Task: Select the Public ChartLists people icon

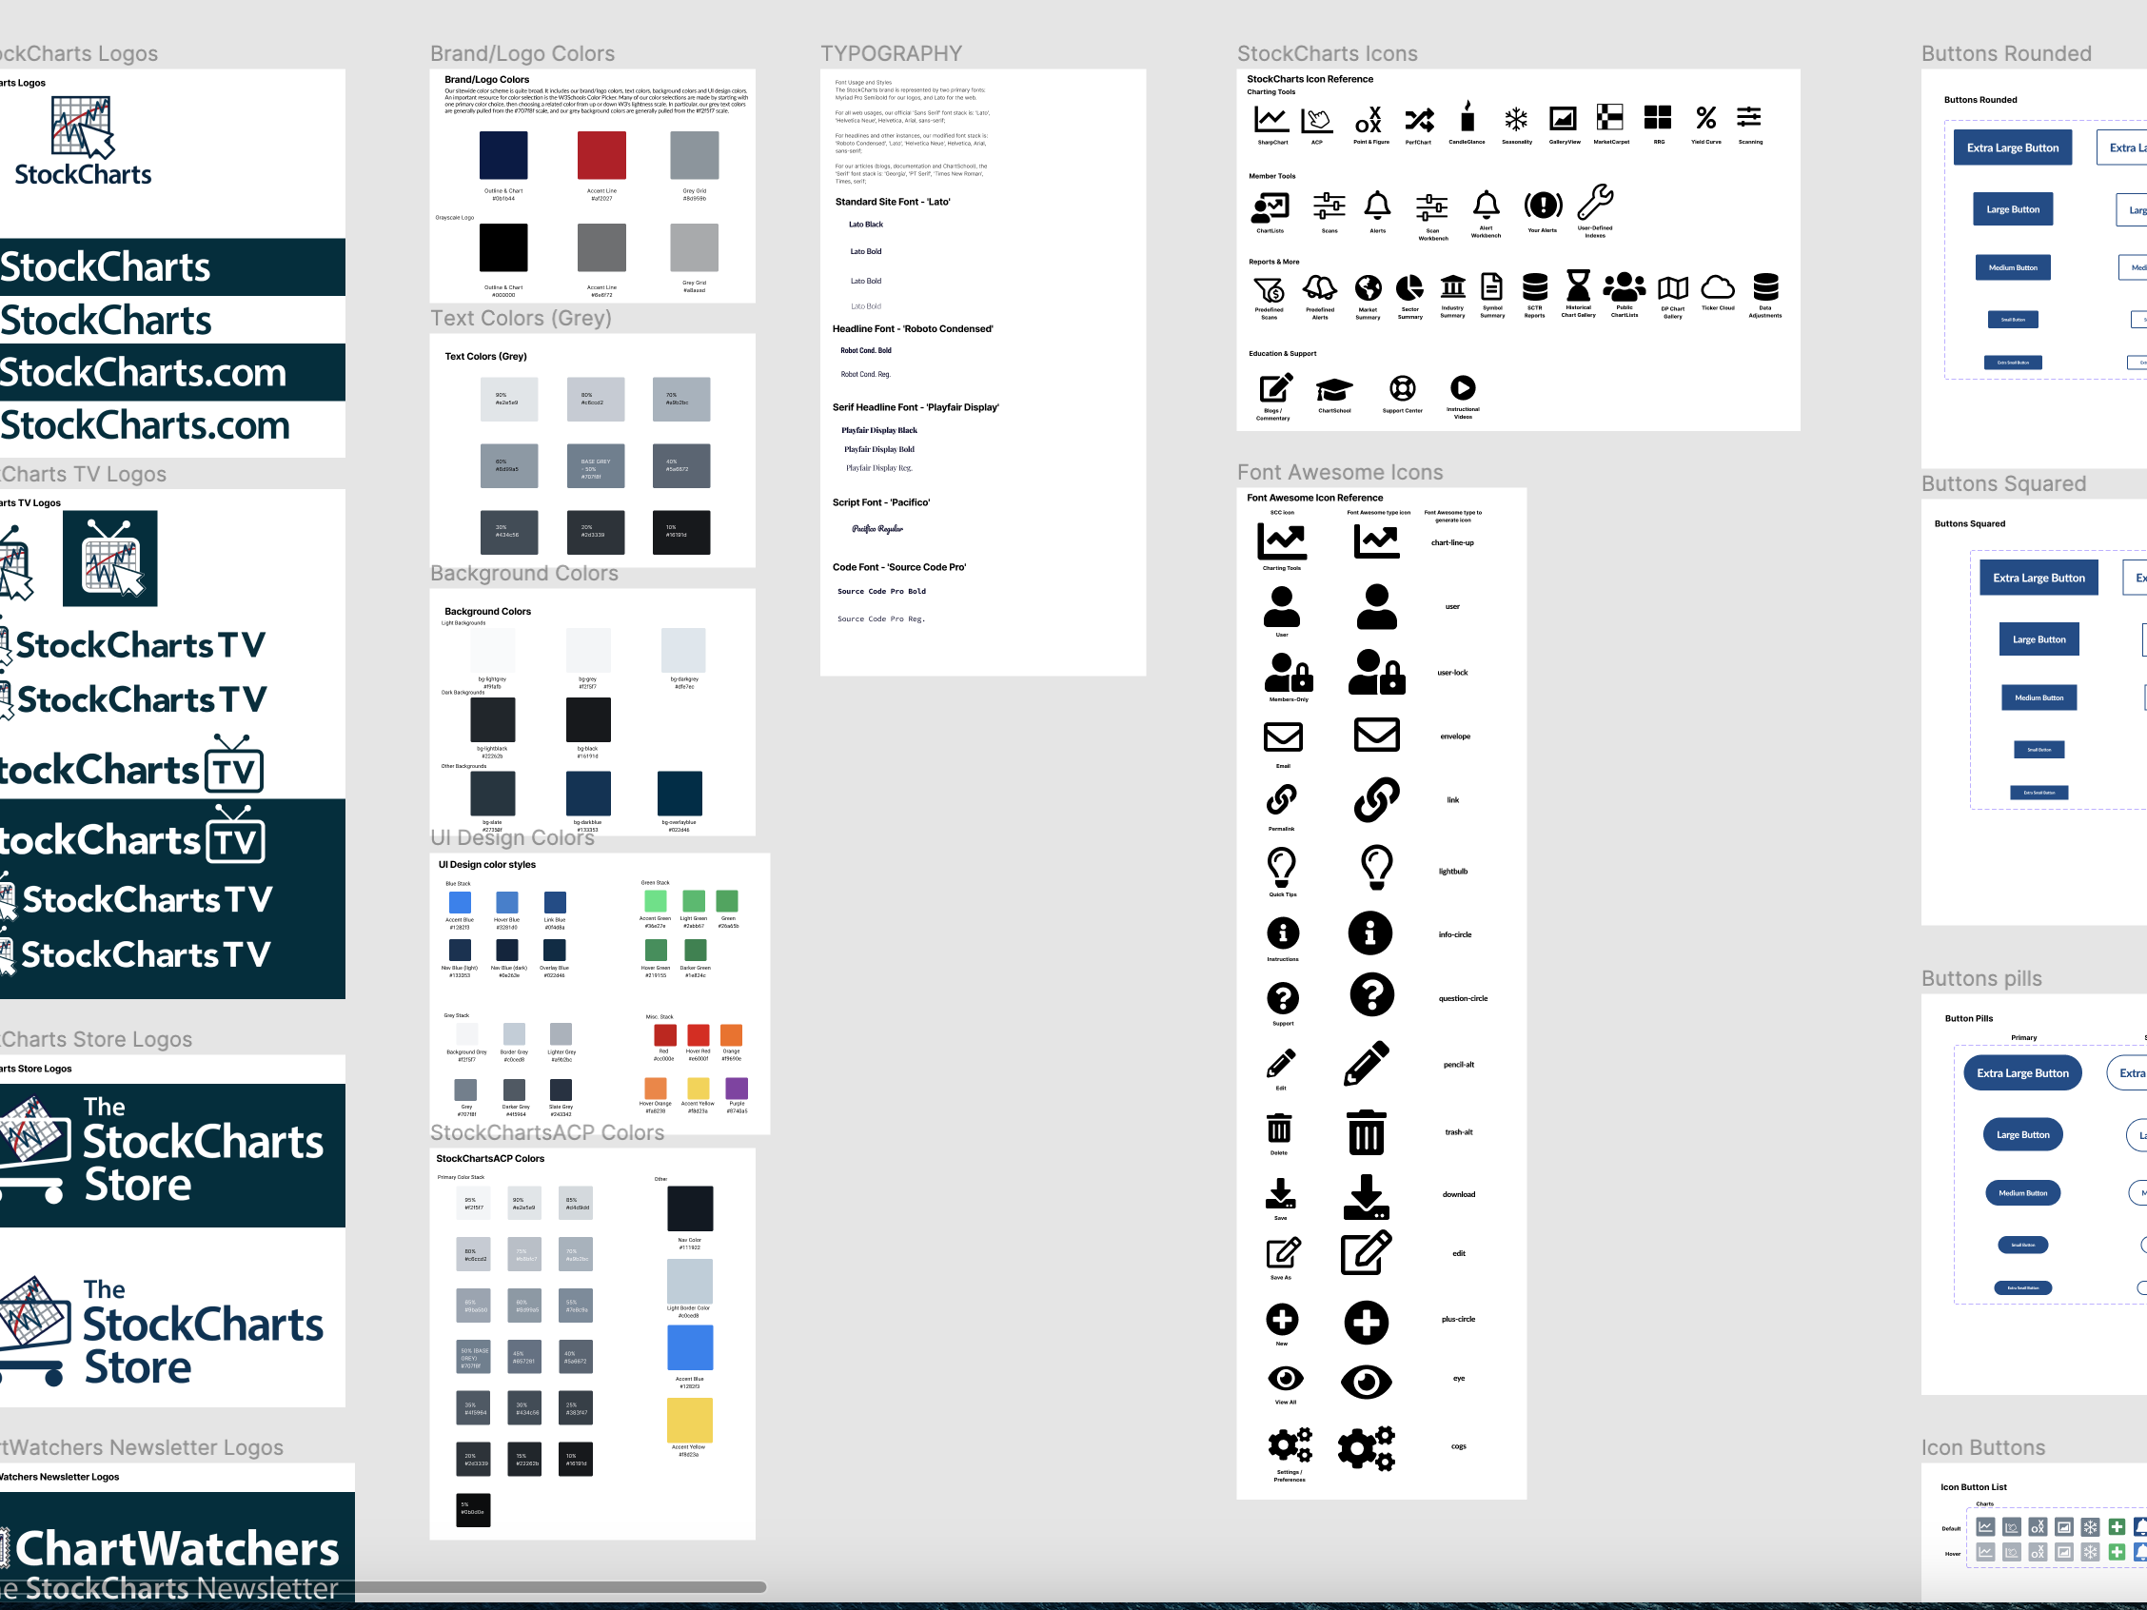Action: [1624, 287]
